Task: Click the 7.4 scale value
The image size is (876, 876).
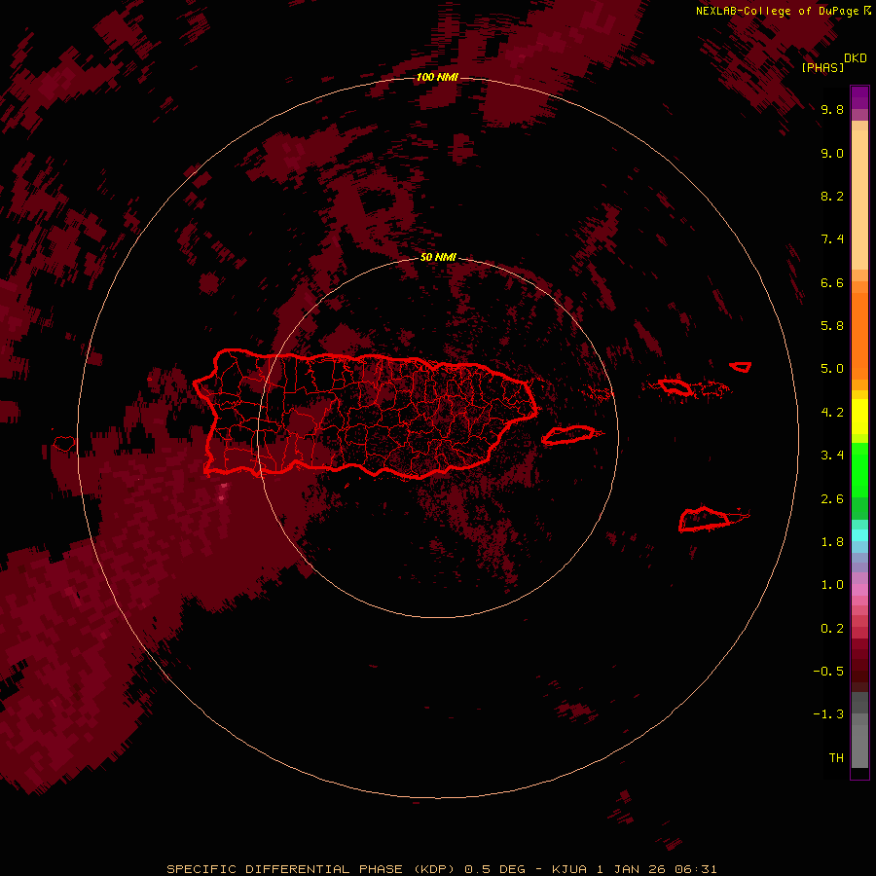Action: (x=832, y=239)
